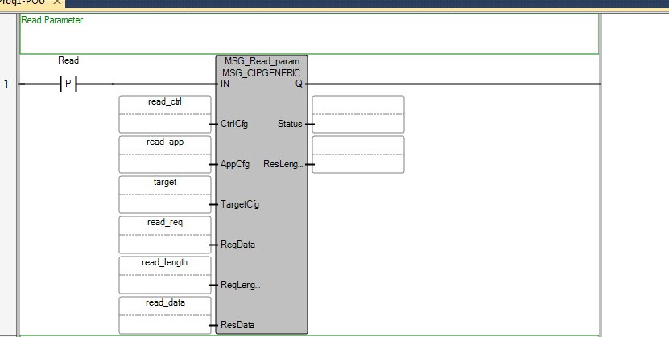
Task: Click the Q output pin
Action: [x=299, y=84]
